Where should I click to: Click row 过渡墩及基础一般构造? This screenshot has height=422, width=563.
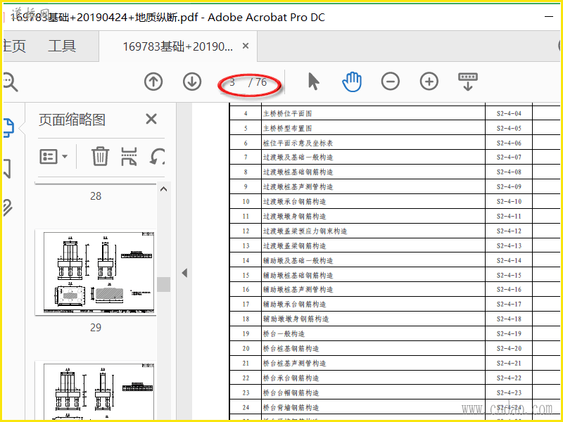pyautogui.click(x=395, y=157)
